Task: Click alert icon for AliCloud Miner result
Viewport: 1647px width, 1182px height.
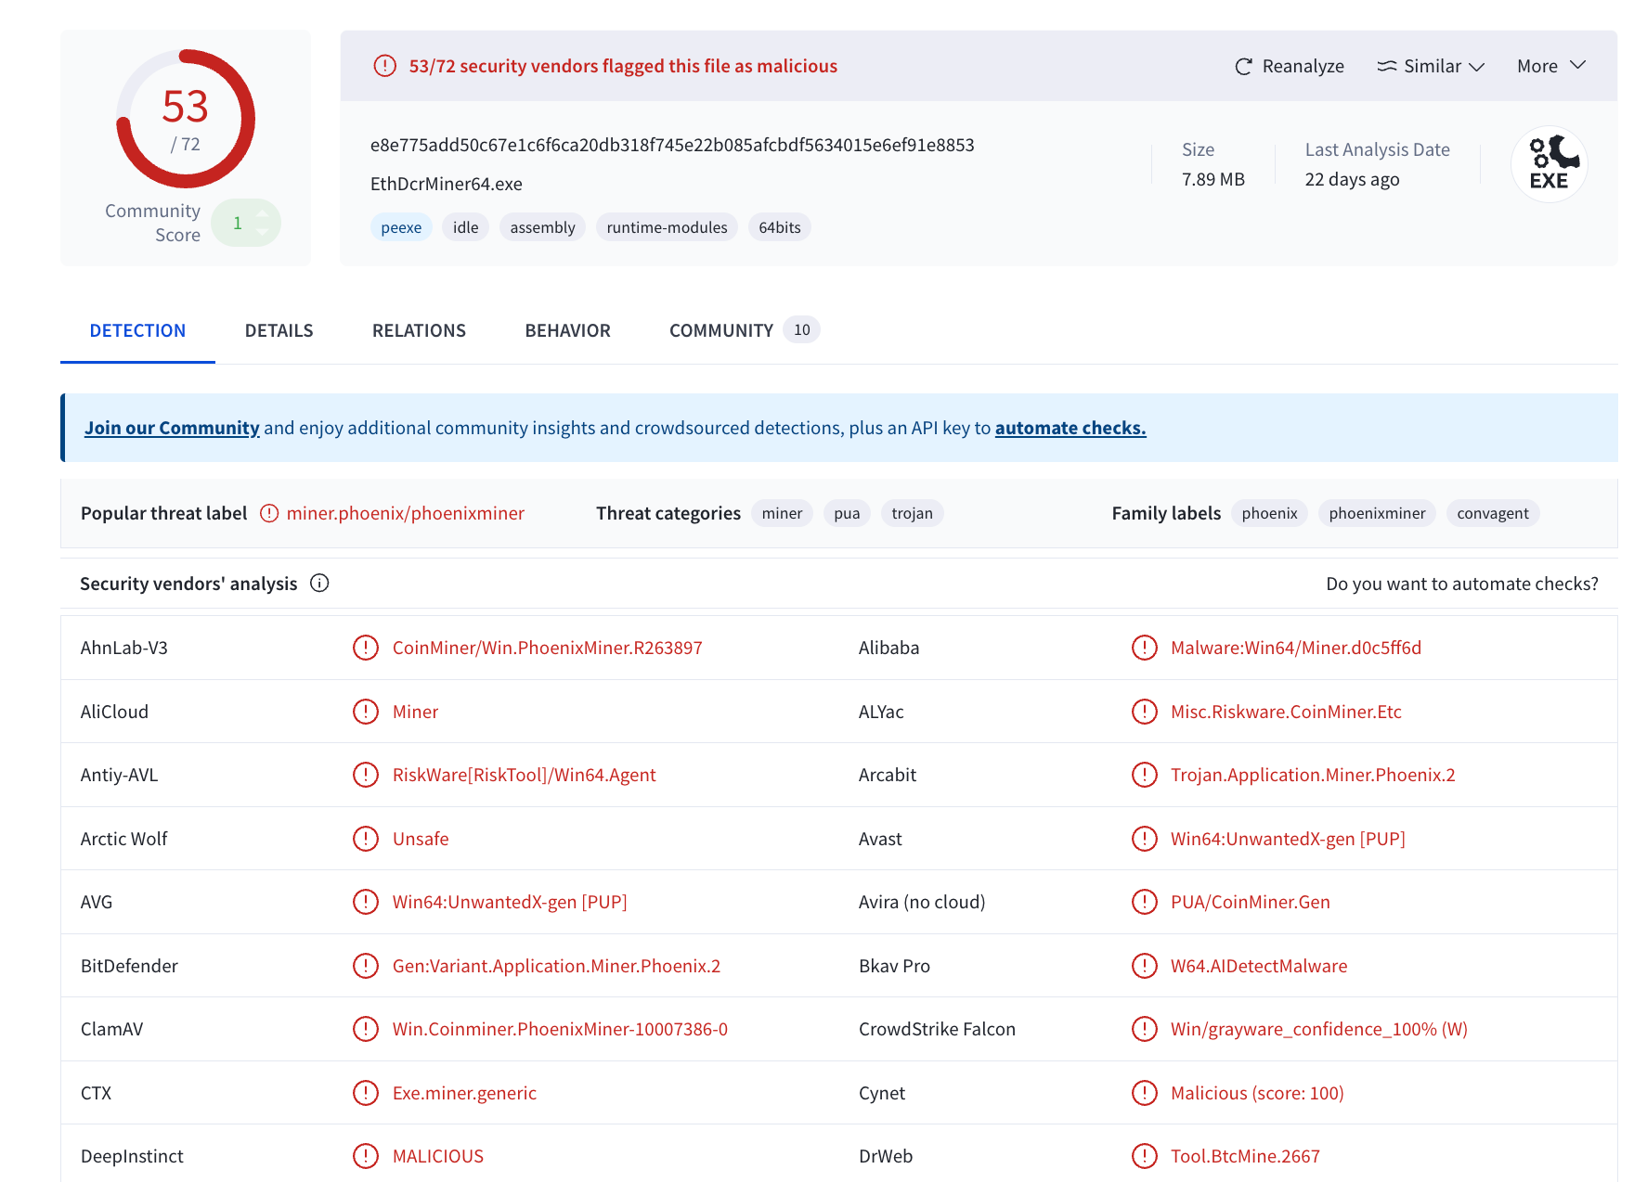Action: coord(366,712)
